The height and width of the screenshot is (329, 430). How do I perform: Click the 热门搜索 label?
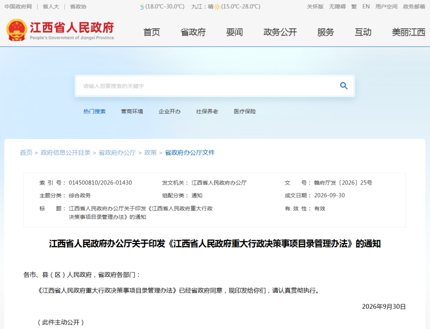click(x=94, y=112)
